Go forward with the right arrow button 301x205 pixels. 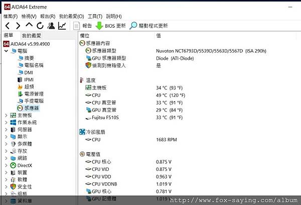pyautogui.click(x=18, y=26)
